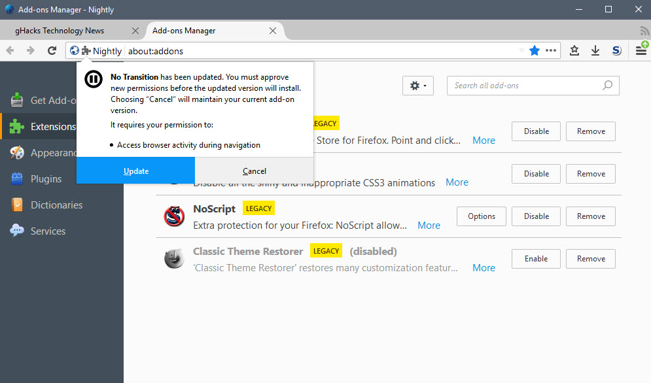Click the LEGACY badge next to NoScript
651x383 pixels.
point(258,208)
